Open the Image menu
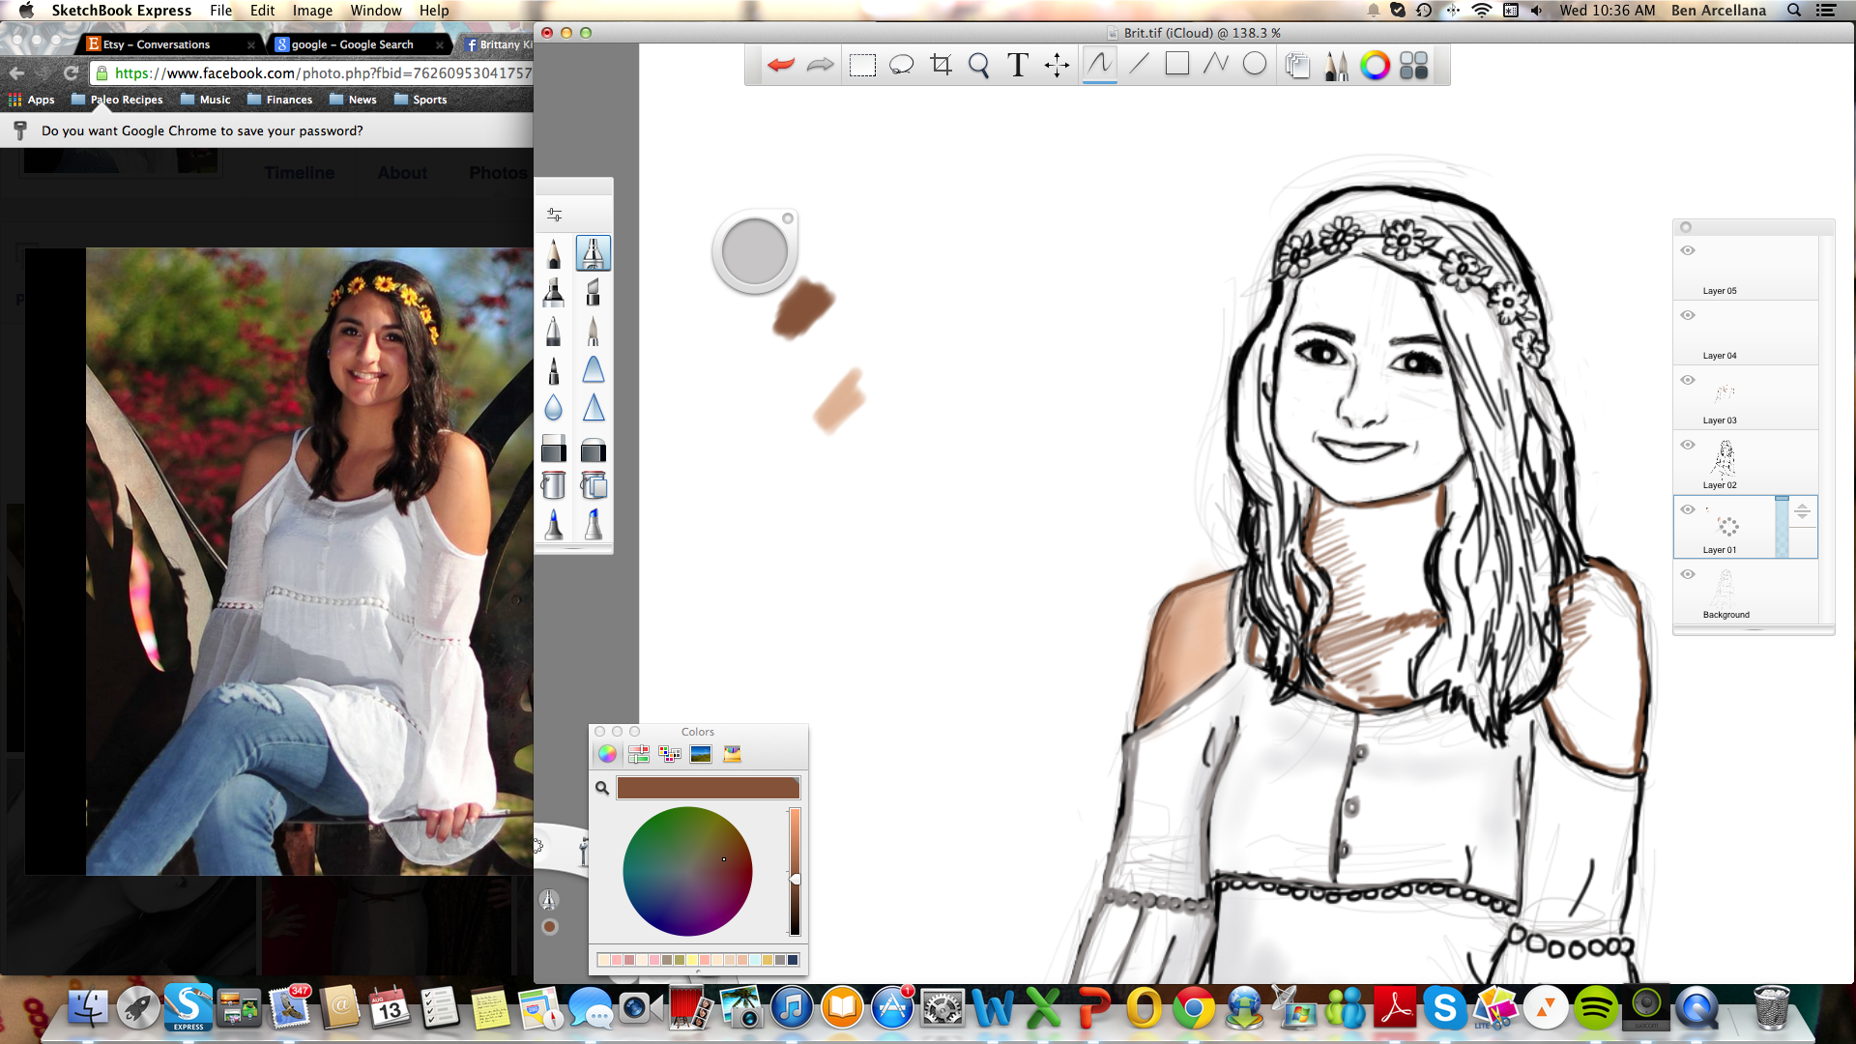The width and height of the screenshot is (1856, 1044). pos(312,11)
